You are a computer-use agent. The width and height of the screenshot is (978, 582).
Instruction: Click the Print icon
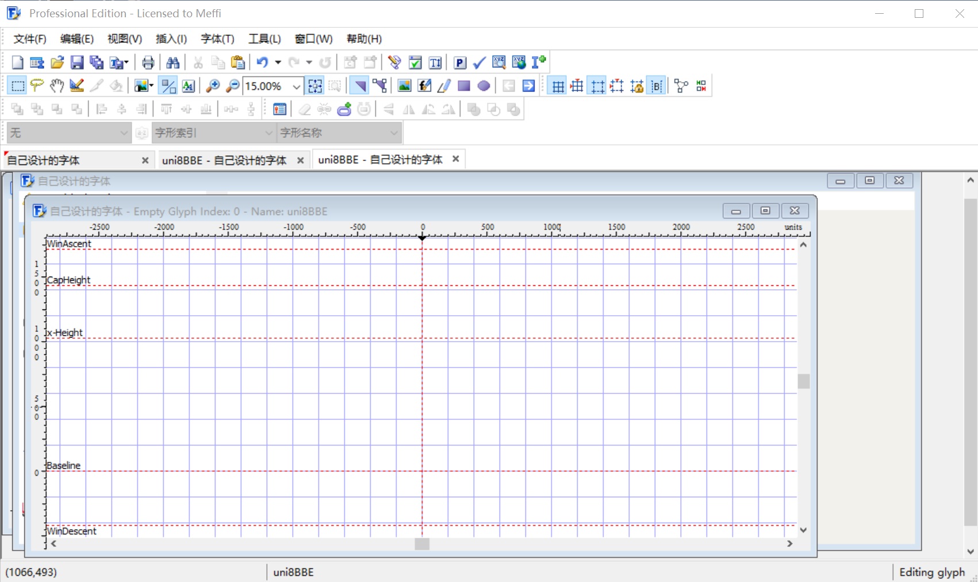coord(148,62)
